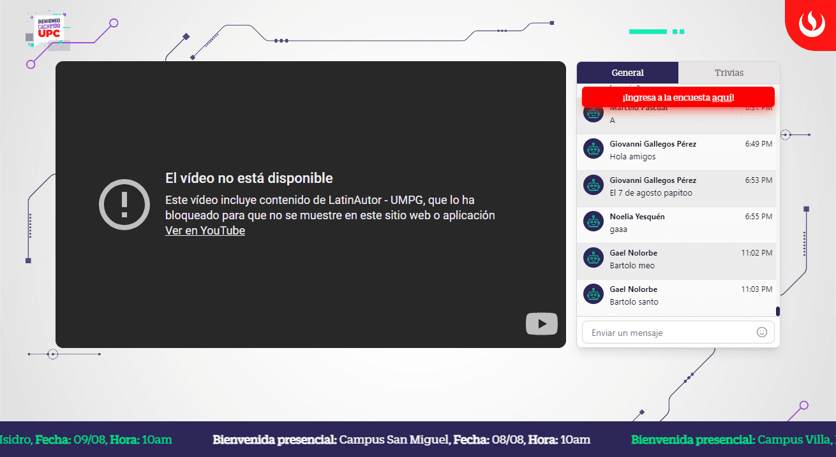
Task: Click avatar beside 'Bartolo meo' message
Action: click(x=593, y=258)
